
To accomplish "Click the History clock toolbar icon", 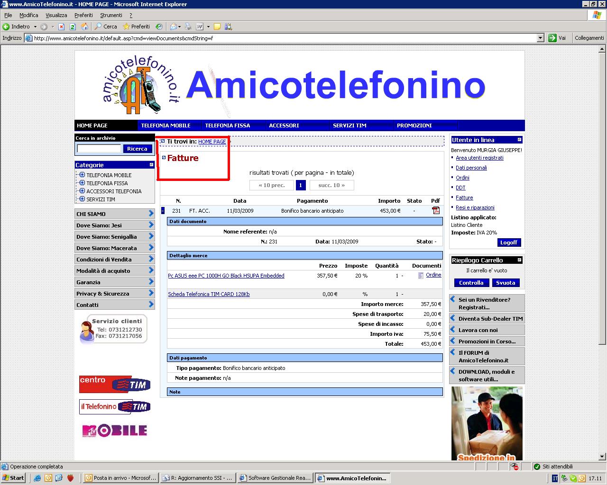I will [159, 27].
